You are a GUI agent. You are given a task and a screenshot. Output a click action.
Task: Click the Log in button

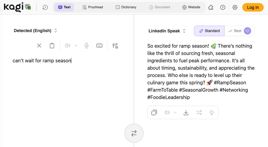coord(253,7)
